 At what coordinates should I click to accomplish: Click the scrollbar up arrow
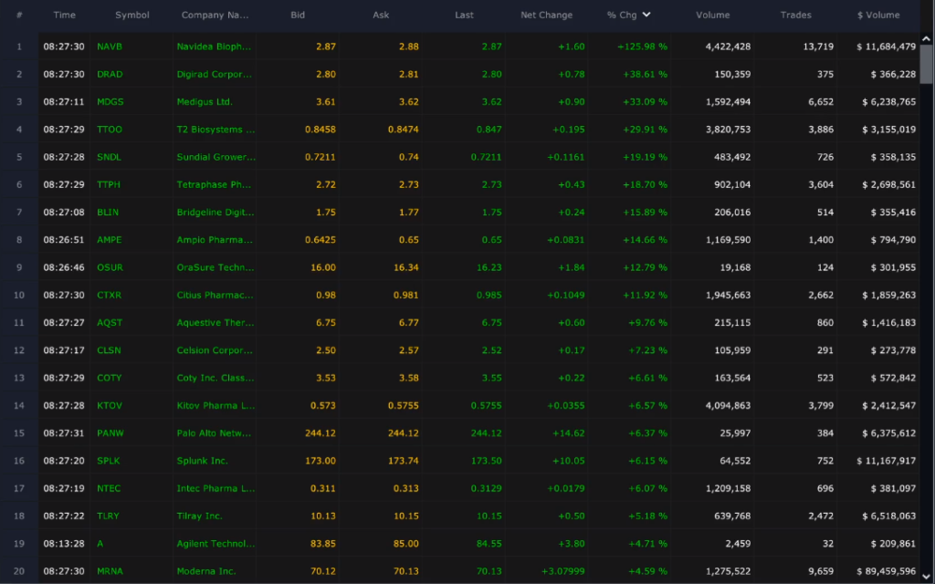pyautogui.click(x=926, y=38)
